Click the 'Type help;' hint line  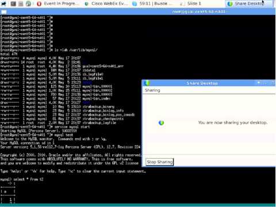point(73,171)
